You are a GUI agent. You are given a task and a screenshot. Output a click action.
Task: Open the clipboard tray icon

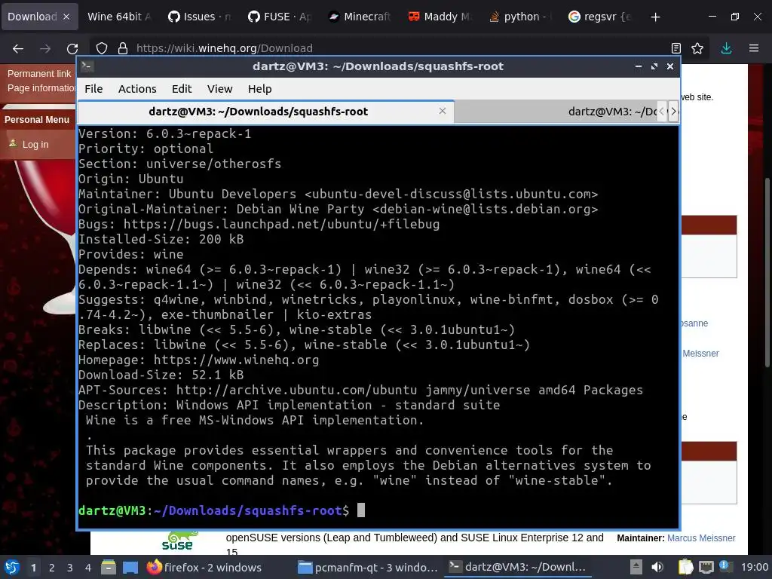click(x=685, y=567)
